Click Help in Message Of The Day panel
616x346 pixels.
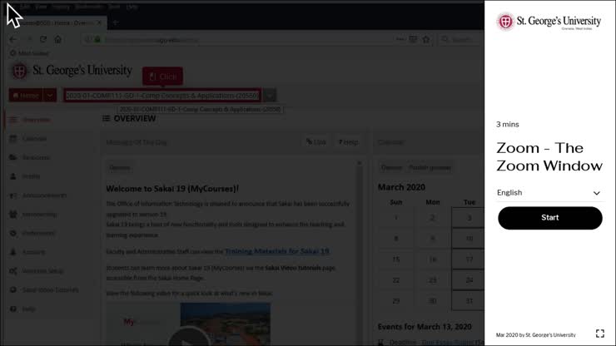coord(349,142)
